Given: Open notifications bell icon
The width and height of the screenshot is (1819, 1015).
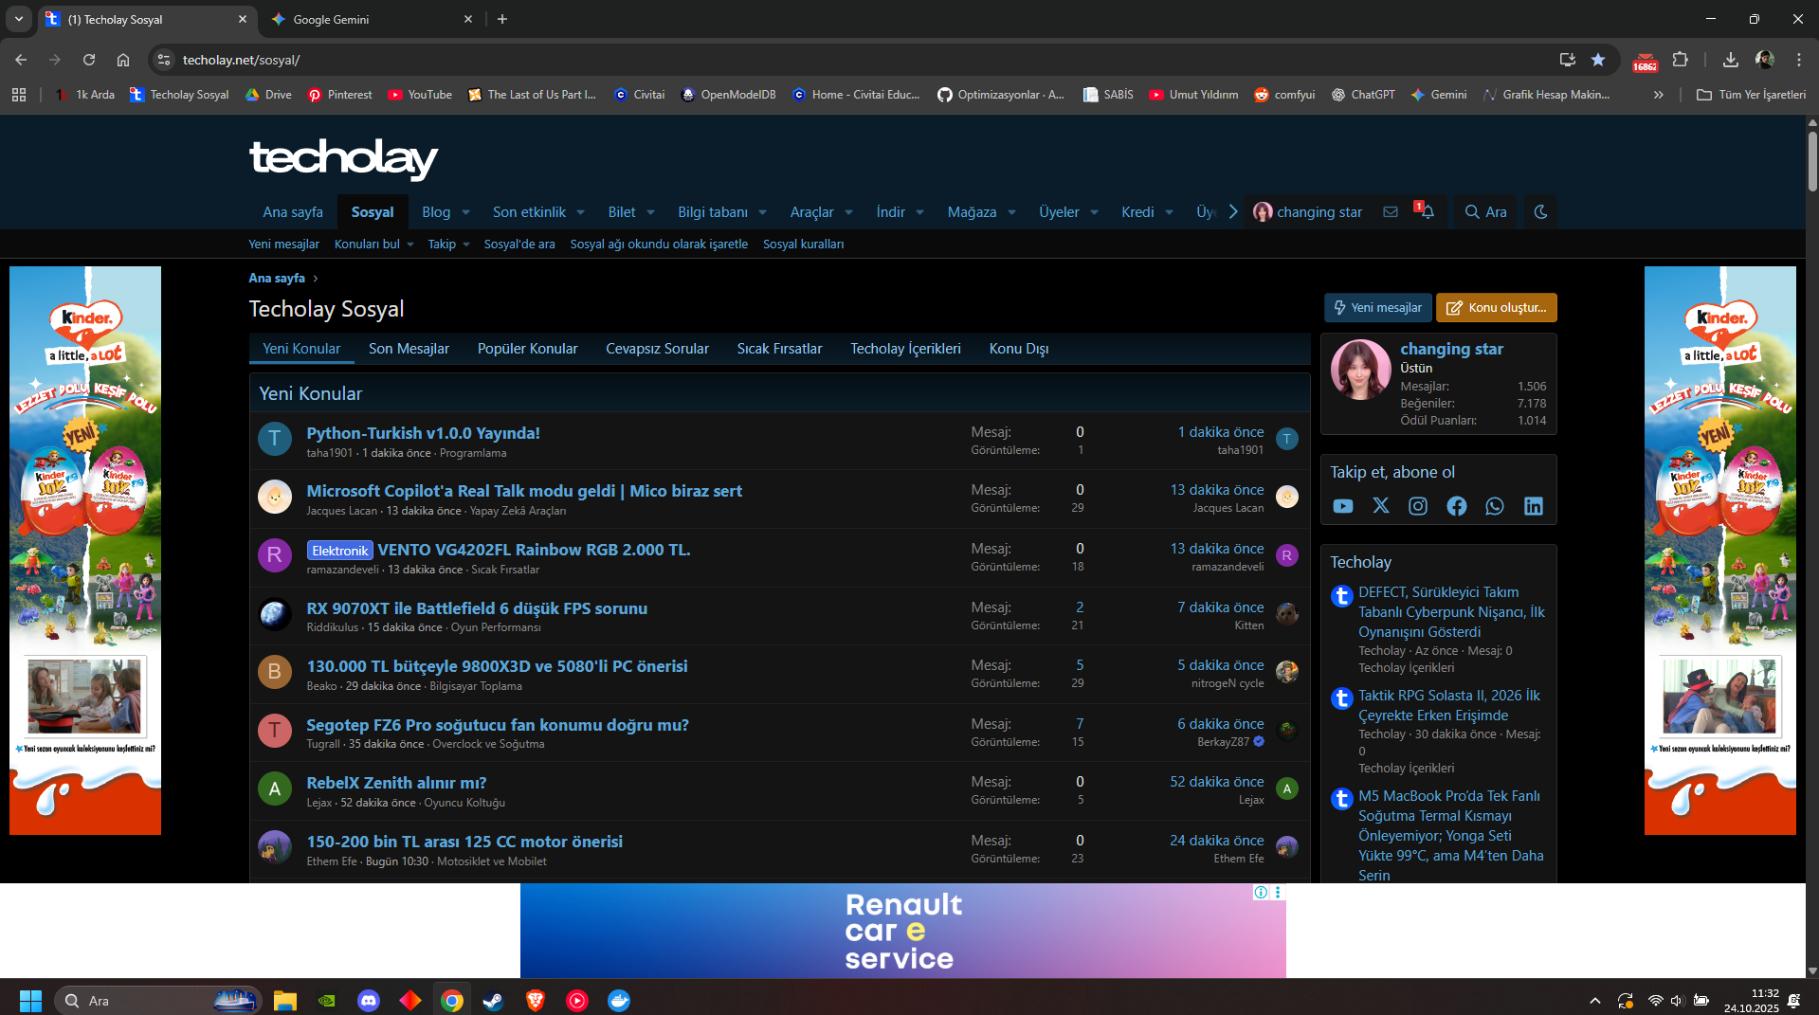Looking at the screenshot, I should tap(1427, 211).
